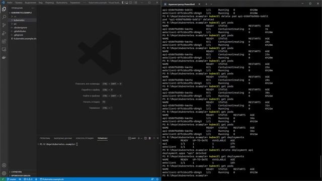Split the terminal in VS Code panel

click(x=145, y=138)
